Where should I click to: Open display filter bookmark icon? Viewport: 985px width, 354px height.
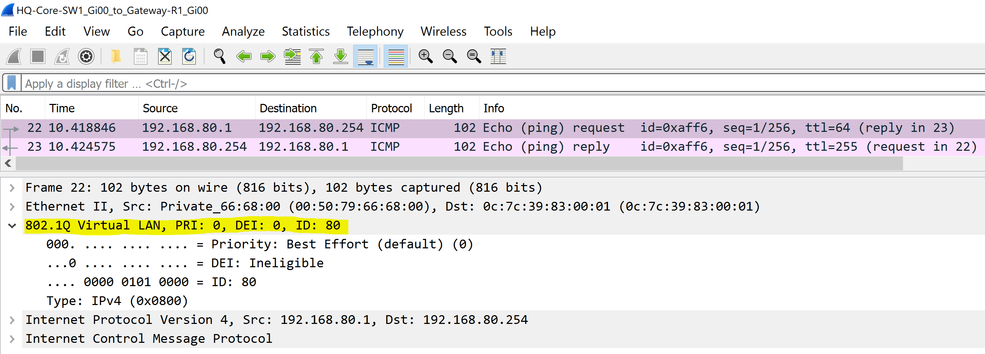click(12, 83)
